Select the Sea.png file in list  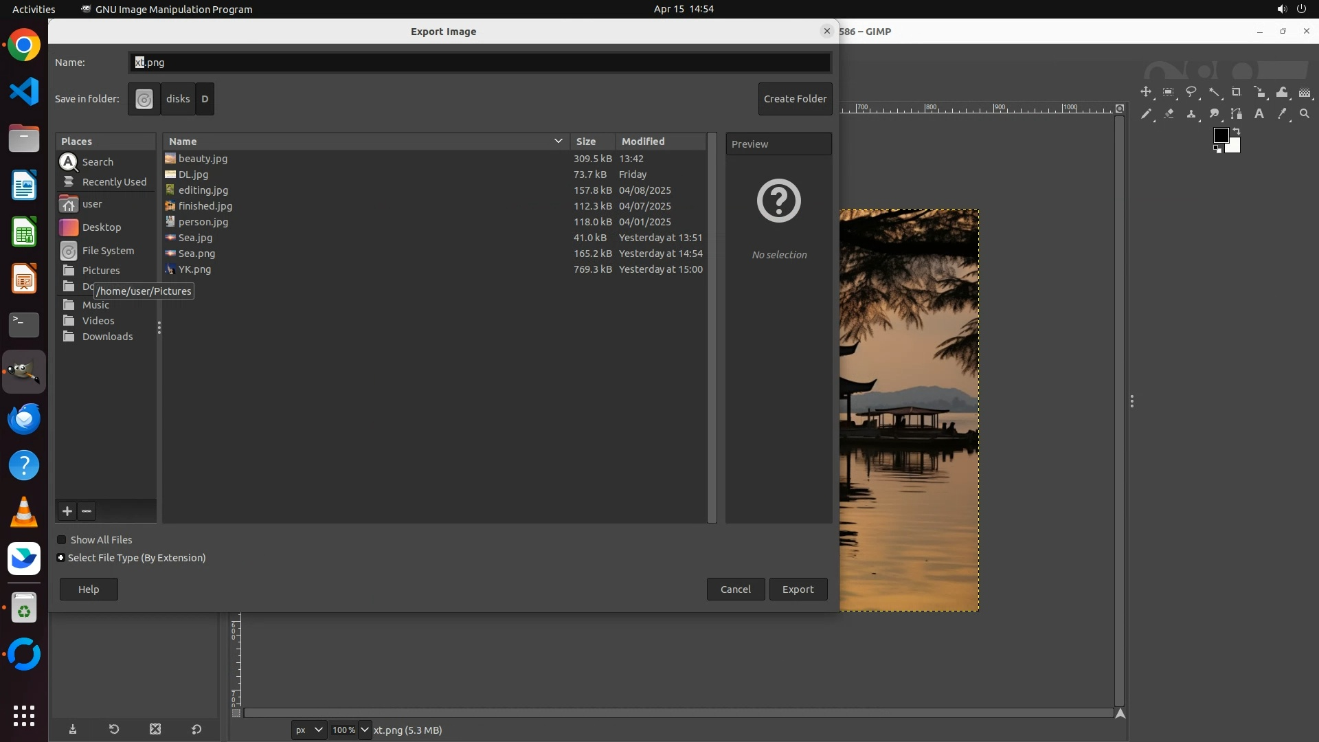(196, 254)
